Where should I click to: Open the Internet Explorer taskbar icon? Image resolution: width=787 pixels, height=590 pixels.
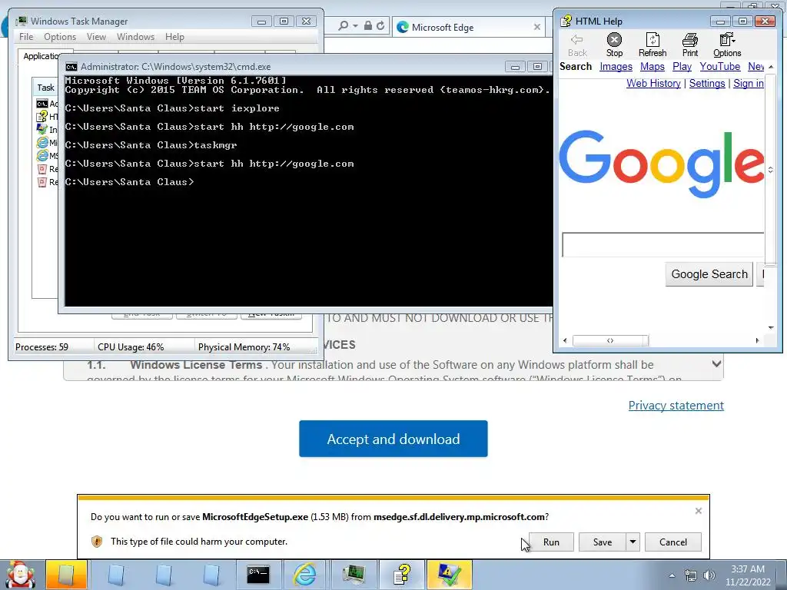coord(305,575)
